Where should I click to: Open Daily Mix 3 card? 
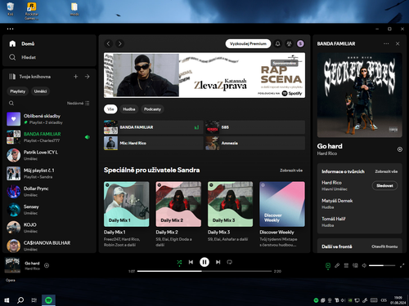231,215
